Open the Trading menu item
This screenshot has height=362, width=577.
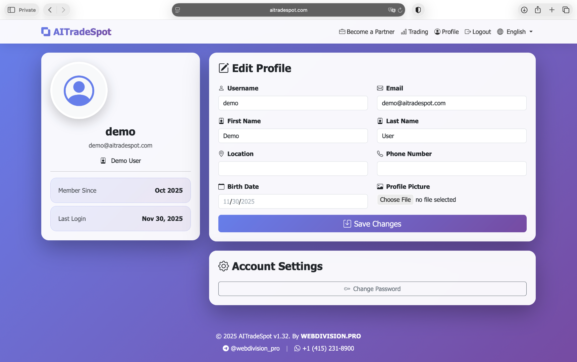(x=414, y=32)
